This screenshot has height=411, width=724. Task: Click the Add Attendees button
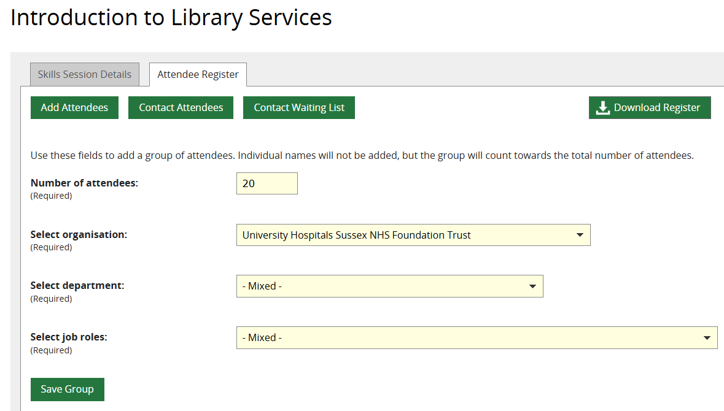tap(74, 107)
